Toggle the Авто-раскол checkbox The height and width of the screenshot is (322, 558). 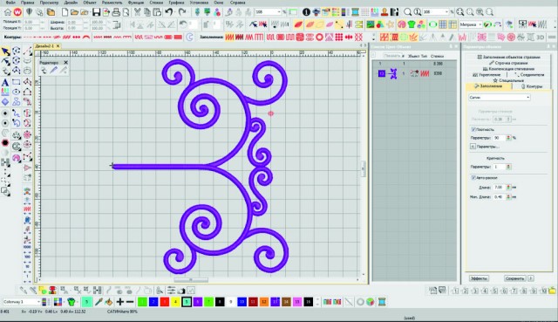point(473,177)
